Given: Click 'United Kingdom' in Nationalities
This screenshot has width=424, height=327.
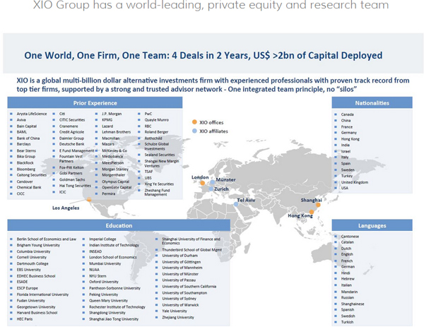Looking at the screenshot, I should [x=355, y=182].
